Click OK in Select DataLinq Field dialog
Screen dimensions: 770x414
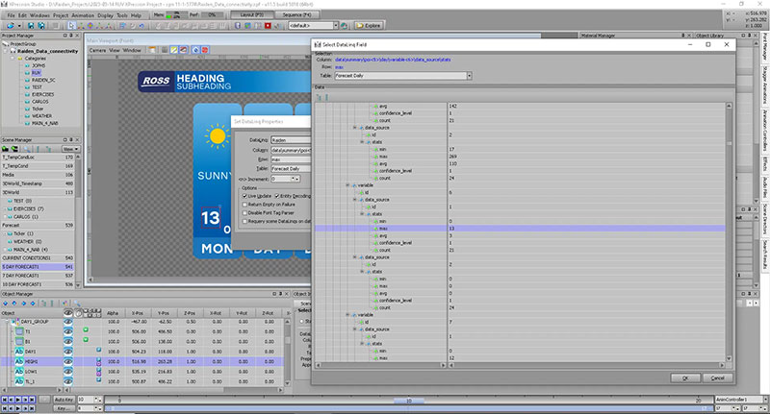(684, 377)
